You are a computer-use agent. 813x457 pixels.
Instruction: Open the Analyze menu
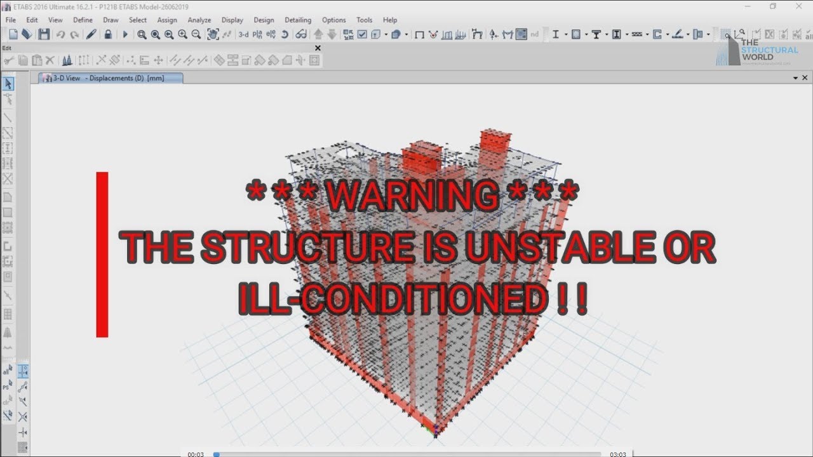pos(199,20)
